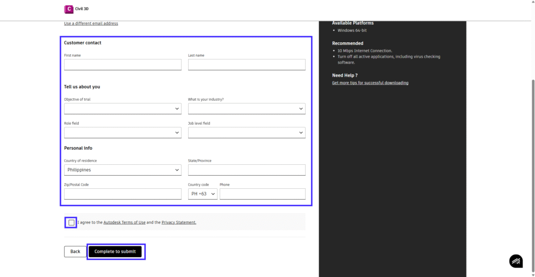Open the What is your industry dropdown
Viewport: 535px width, 277px height.
point(246,109)
